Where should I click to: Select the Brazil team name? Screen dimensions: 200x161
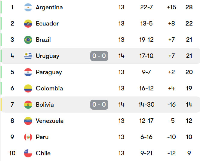[x=43, y=40]
